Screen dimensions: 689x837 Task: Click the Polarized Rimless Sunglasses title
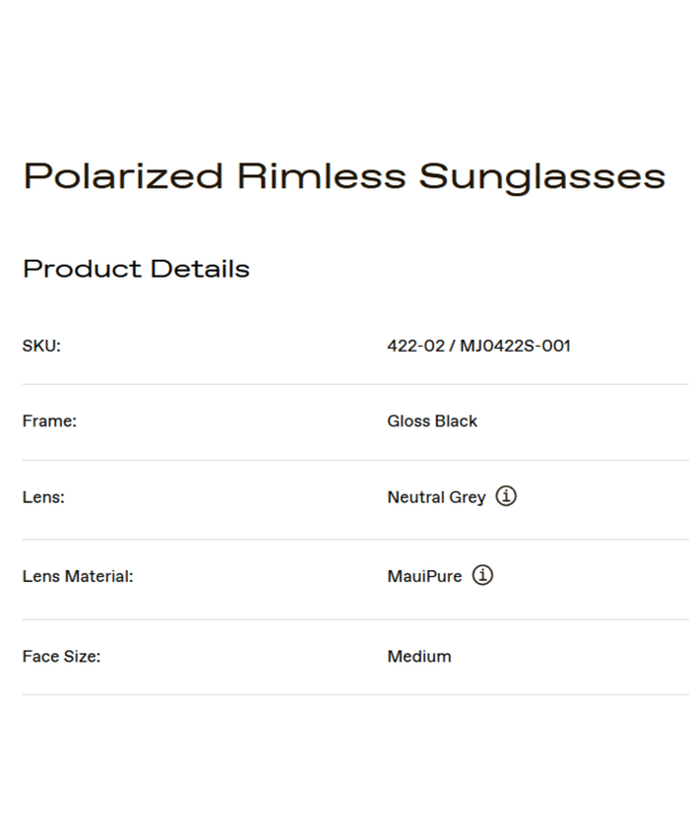click(344, 176)
